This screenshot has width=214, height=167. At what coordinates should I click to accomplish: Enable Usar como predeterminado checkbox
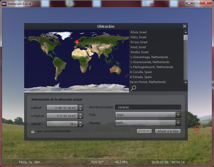pyautogui.click(x=33, y=131)
